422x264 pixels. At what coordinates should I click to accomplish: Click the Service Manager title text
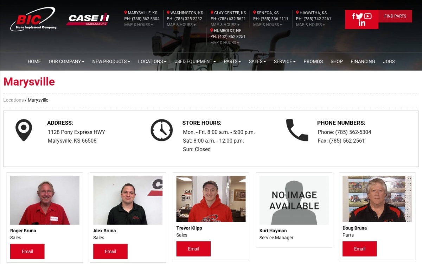click(x=276, y=238)
